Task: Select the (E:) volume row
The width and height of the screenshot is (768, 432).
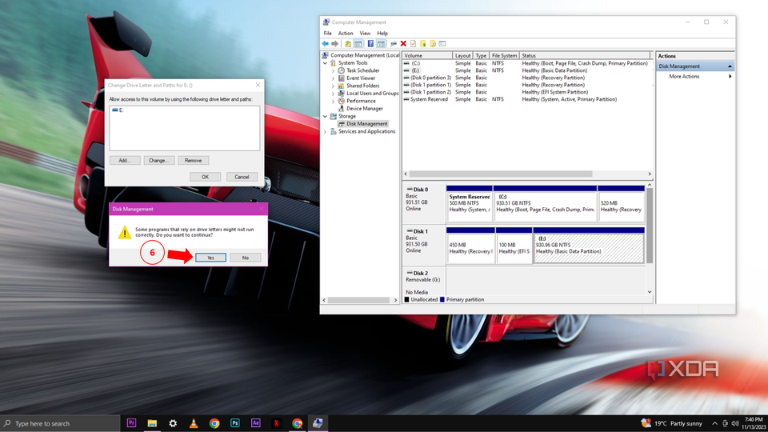Action: tap(527, 70)
